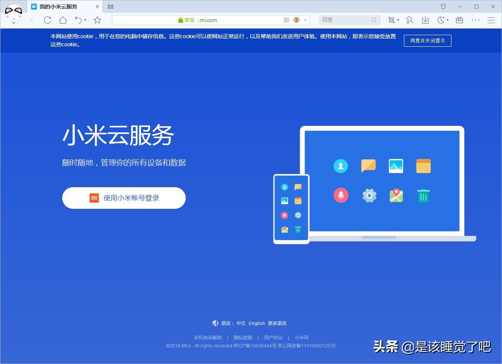Image resolution: width=502 pixels, height=364 pixels.
Task: Switch language to English
Action: pos(257,323)
